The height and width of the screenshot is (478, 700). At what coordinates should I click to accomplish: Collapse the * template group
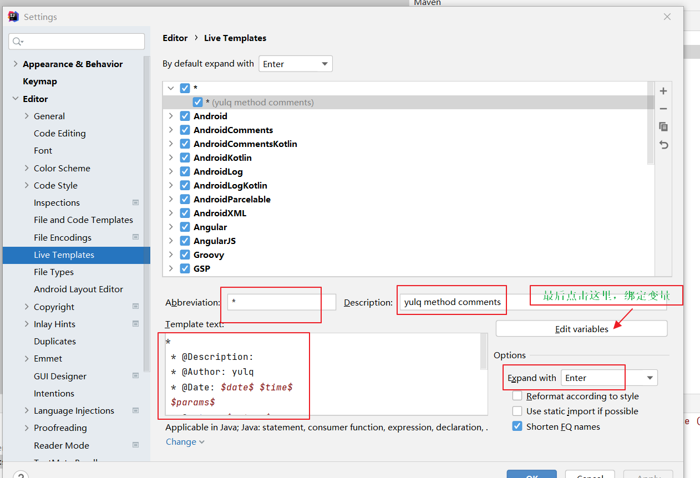[171, 88]
